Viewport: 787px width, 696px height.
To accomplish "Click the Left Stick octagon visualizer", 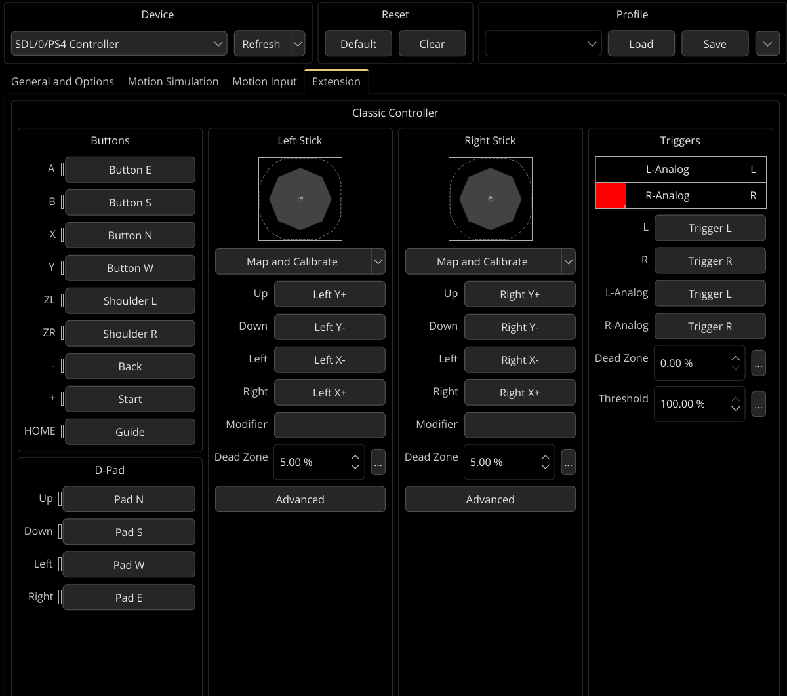I will click(300, 199).
